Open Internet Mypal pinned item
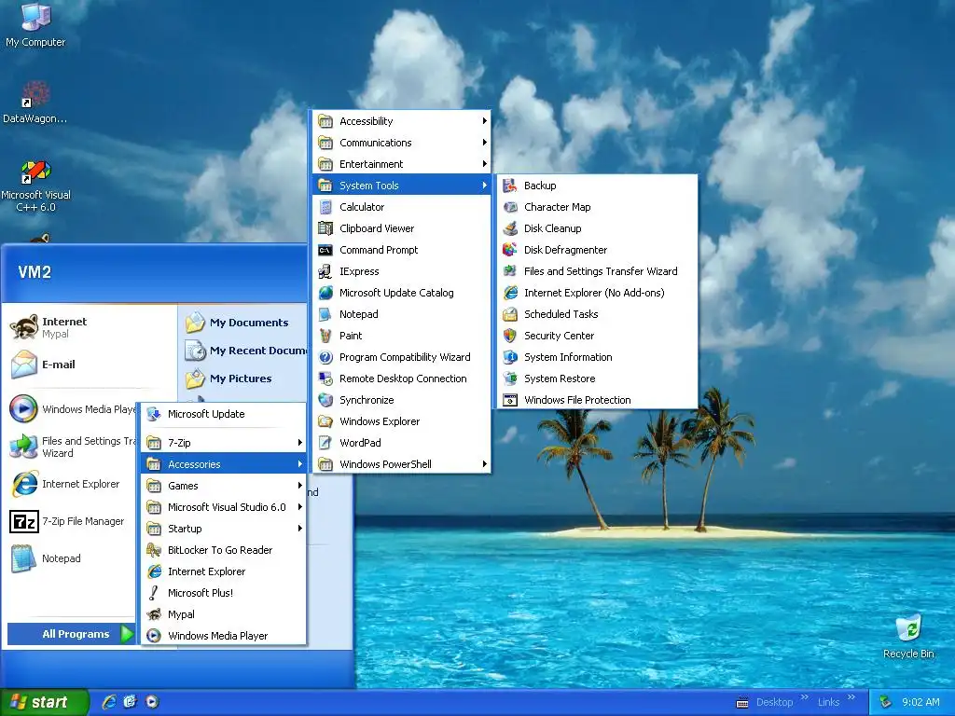 coord(89,327)
